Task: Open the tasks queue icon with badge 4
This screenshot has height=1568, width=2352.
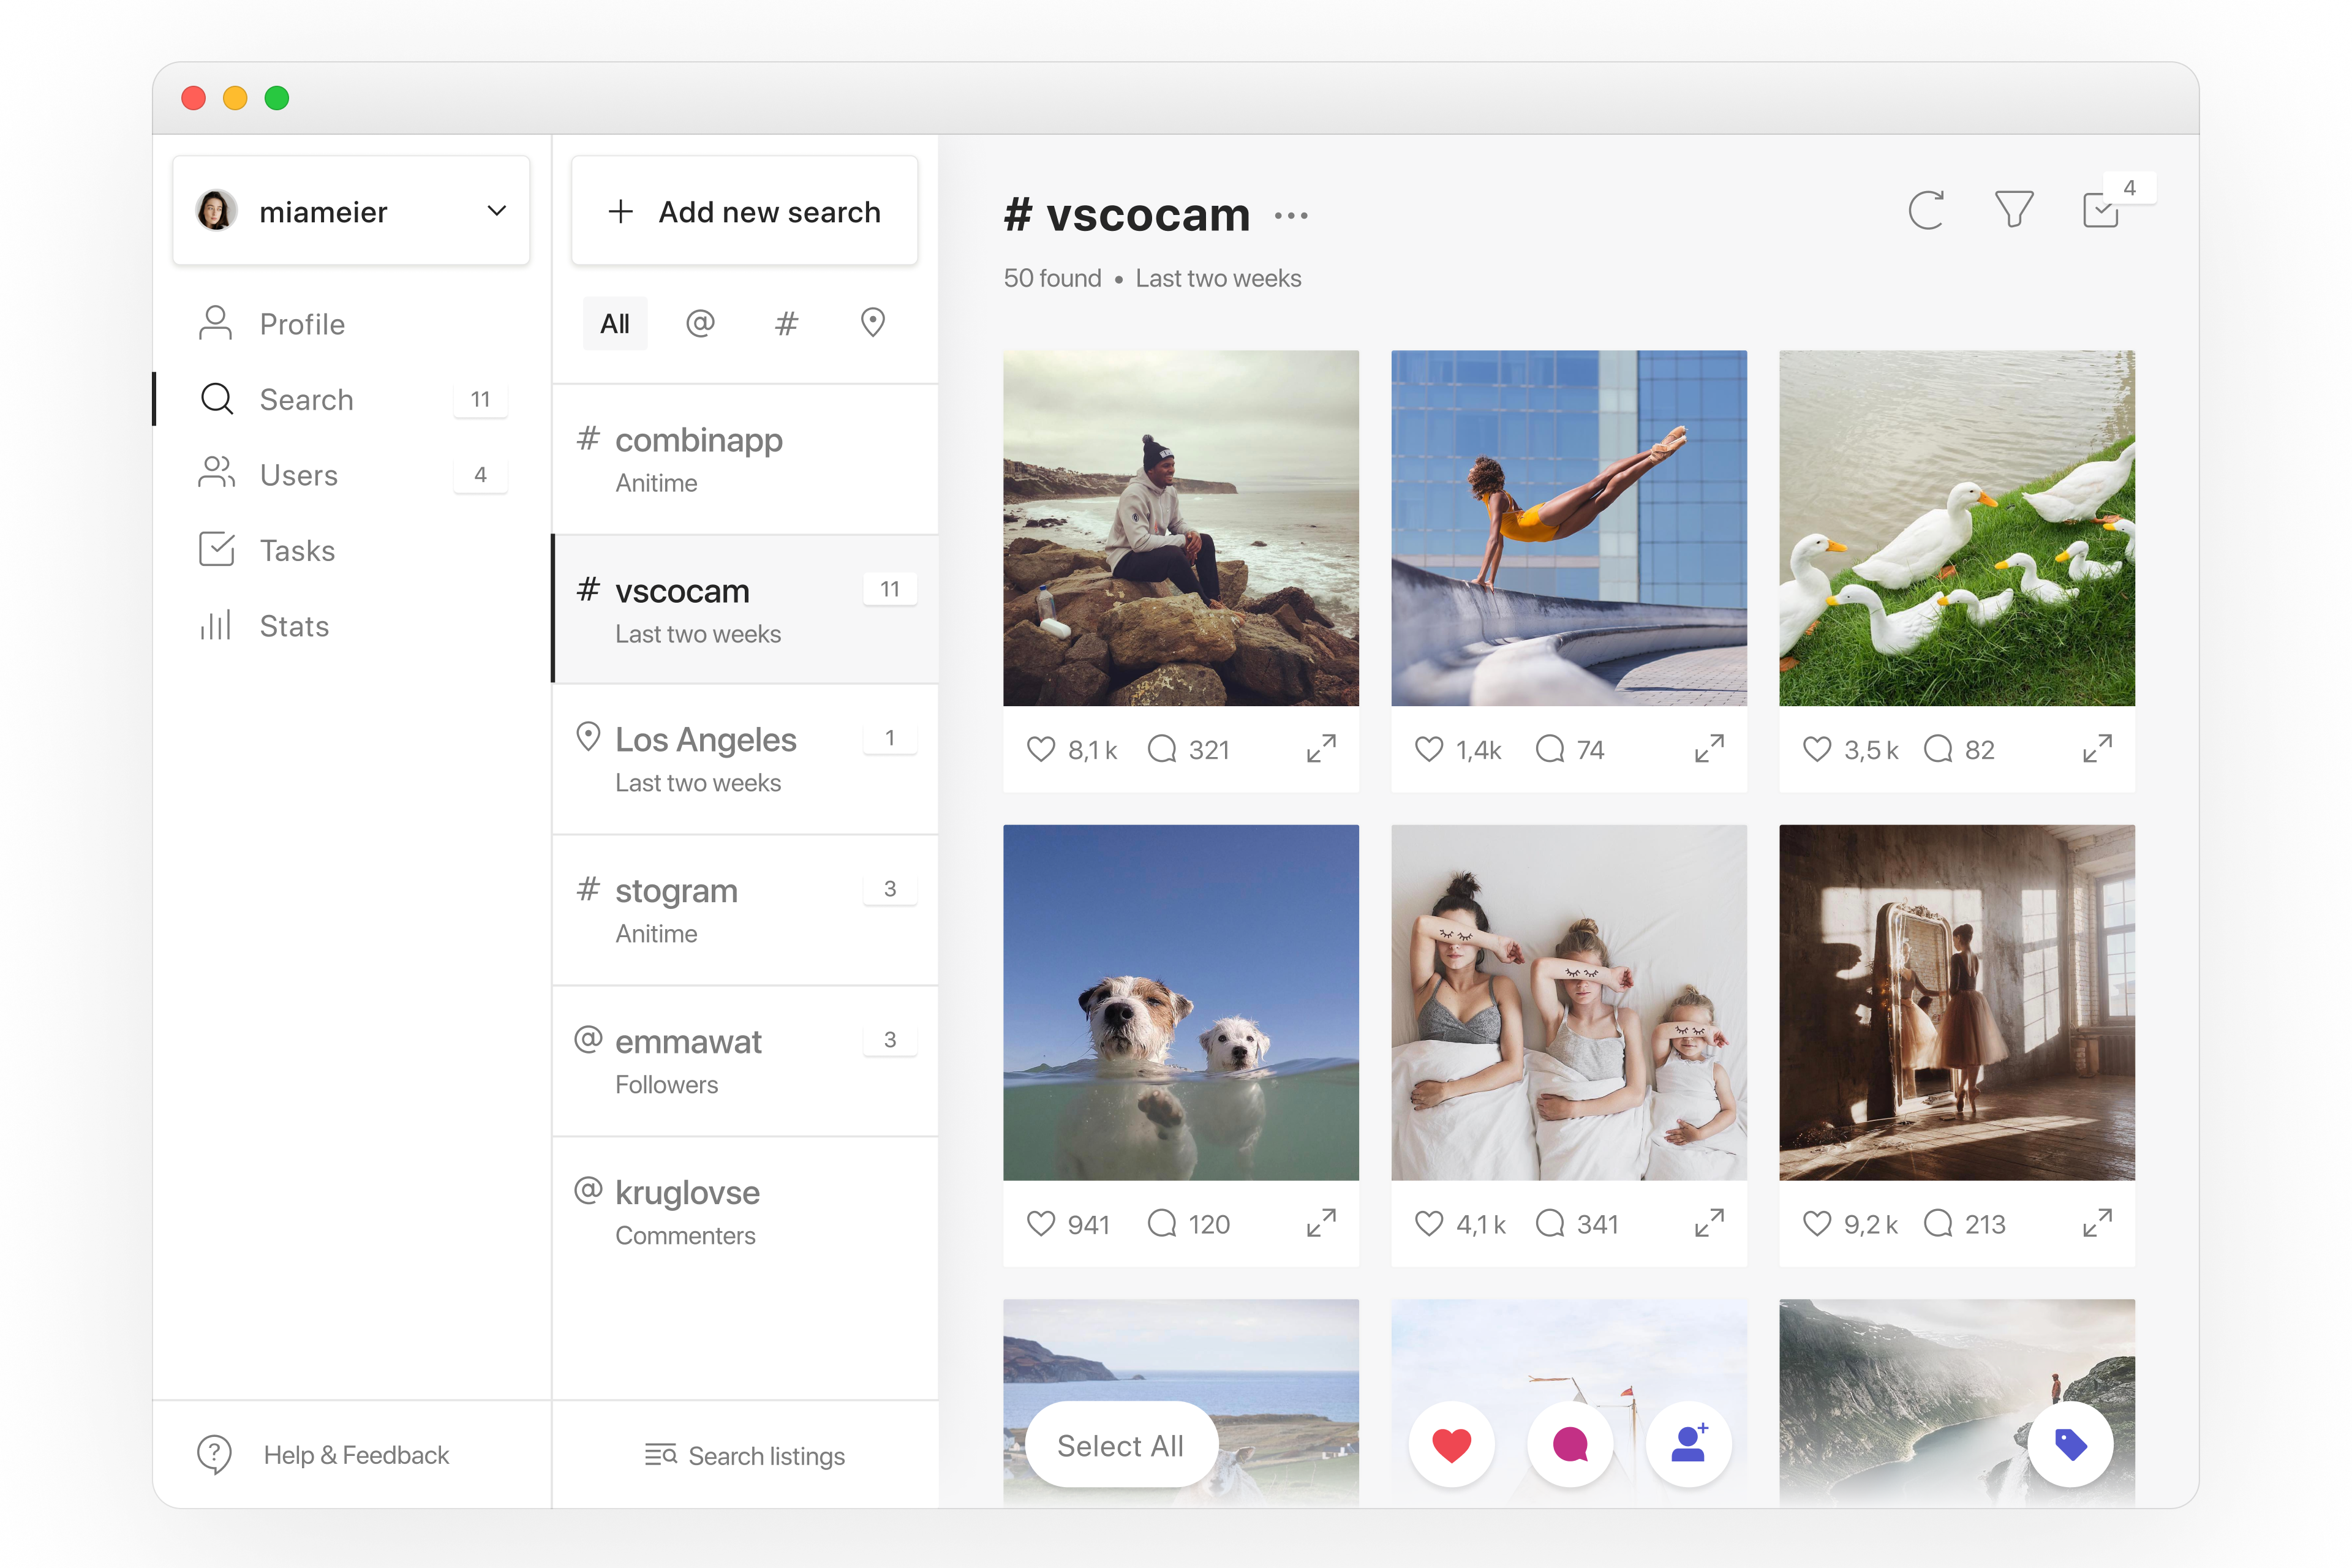Action: coord(2101,210)
